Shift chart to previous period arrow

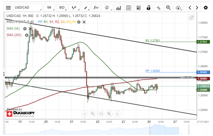pyautogui.click(x=190, y=7)
